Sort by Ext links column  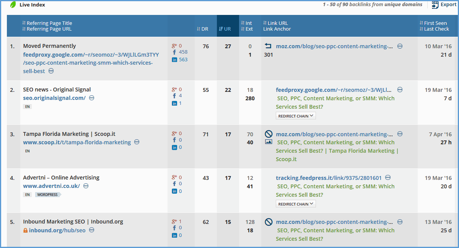(247, 29)
